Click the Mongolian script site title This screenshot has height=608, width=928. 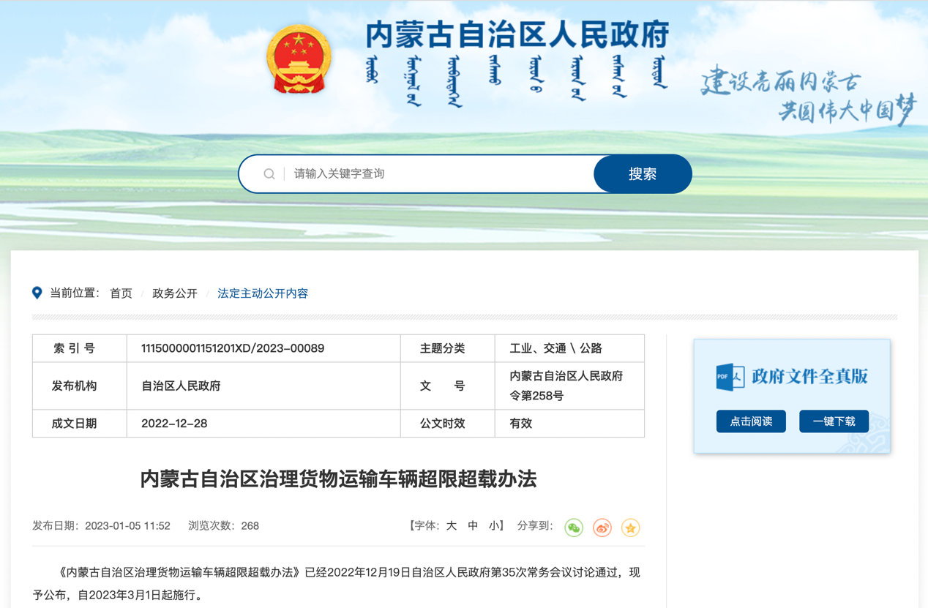click(x=517, y=79)
